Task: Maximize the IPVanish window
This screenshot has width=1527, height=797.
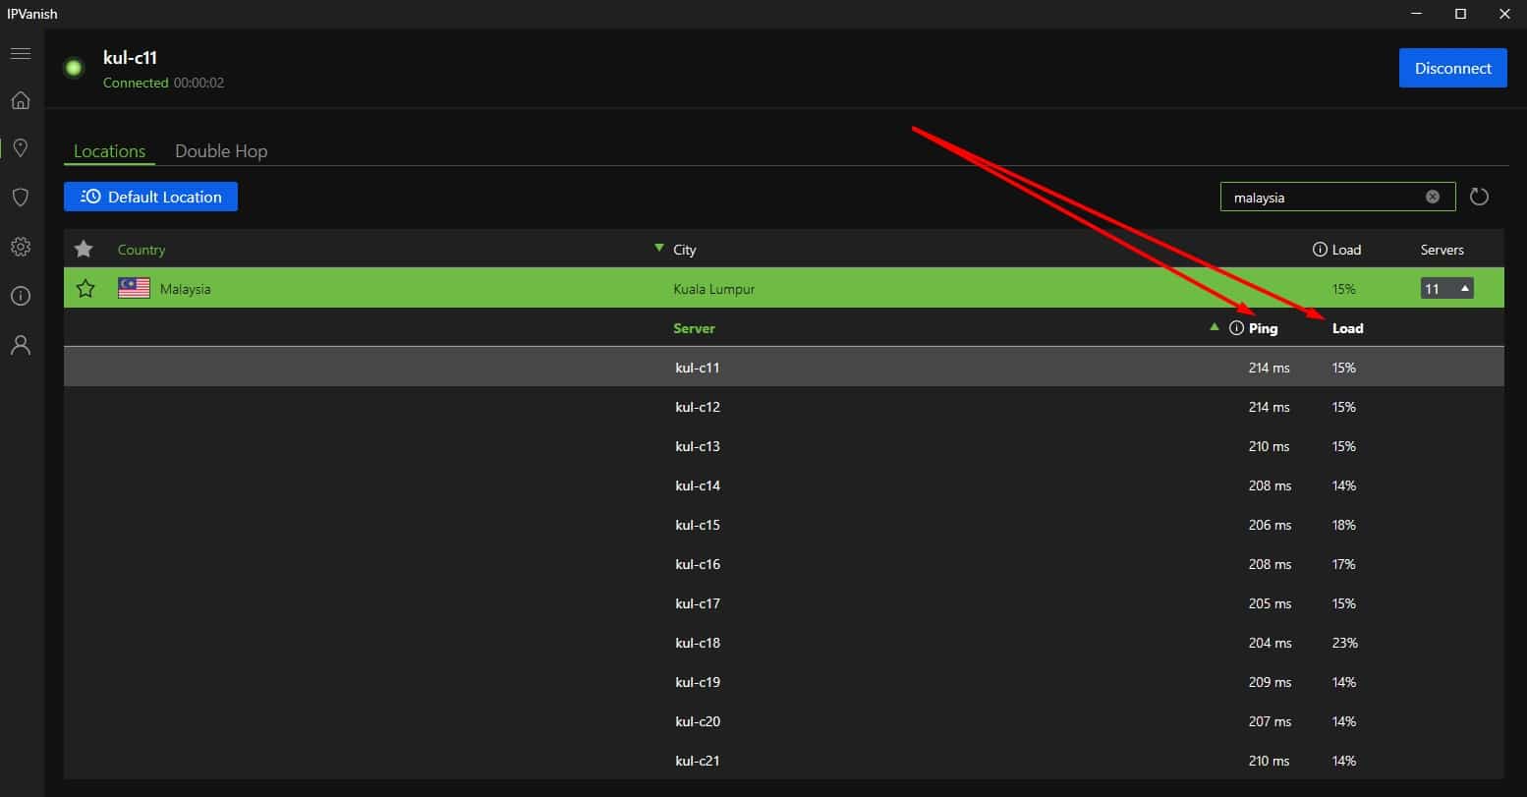Action: coord(1460,14)
